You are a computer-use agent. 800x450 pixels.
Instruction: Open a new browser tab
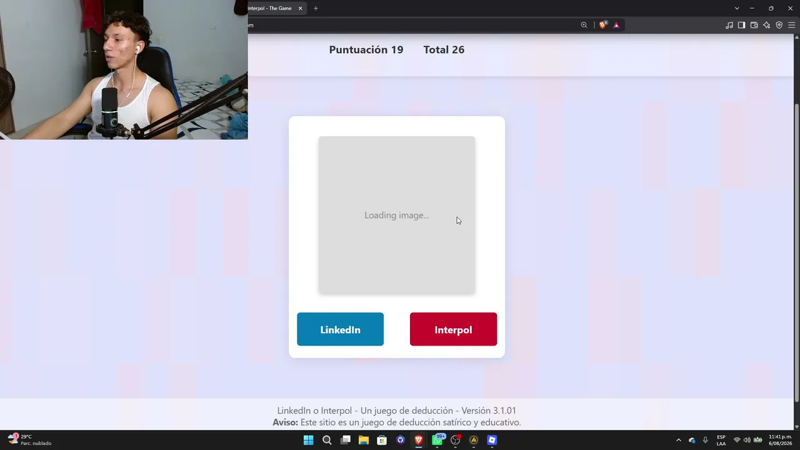click(x=316, y=8)
